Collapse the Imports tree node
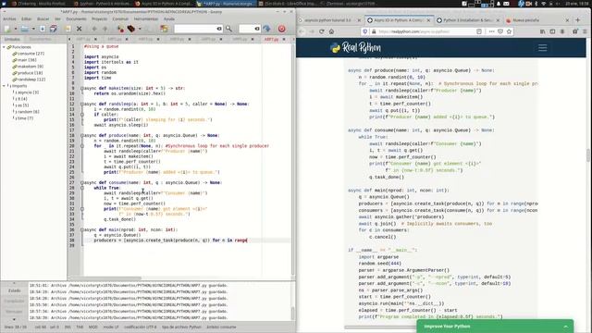This screenshot has width=592, height=333. pos(4,86)
